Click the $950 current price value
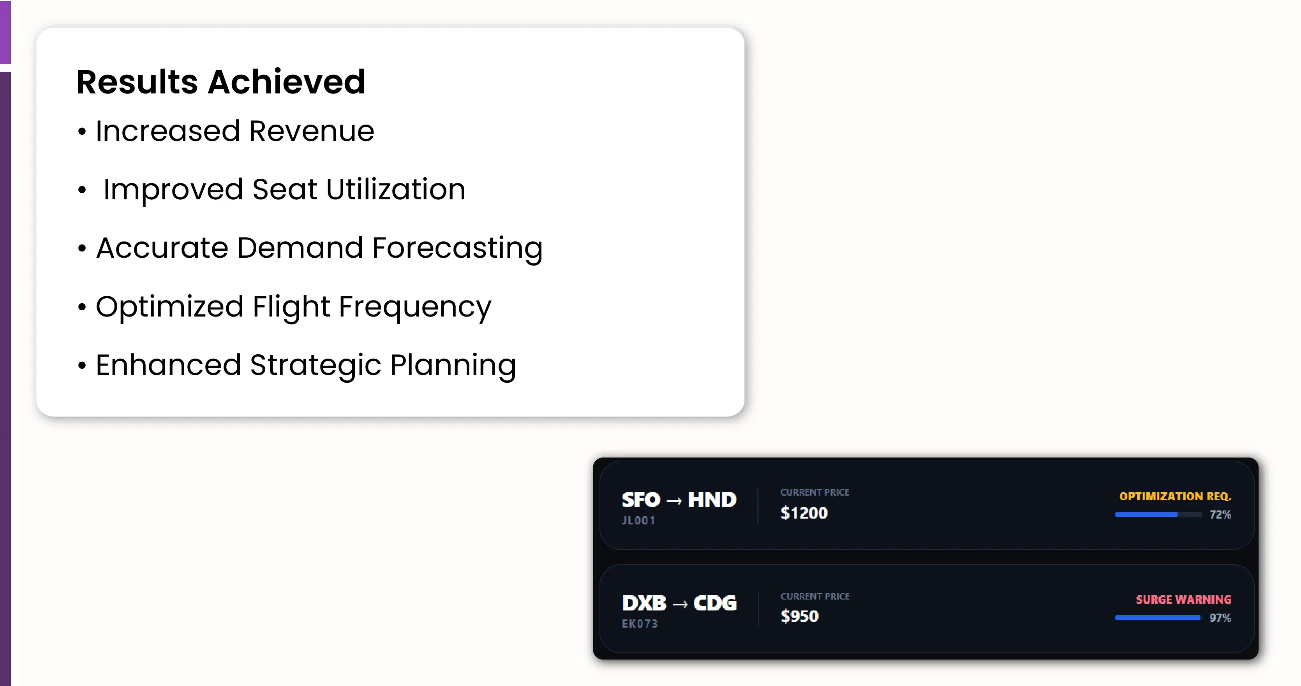 pyautogui.click(x=799, y=616)
